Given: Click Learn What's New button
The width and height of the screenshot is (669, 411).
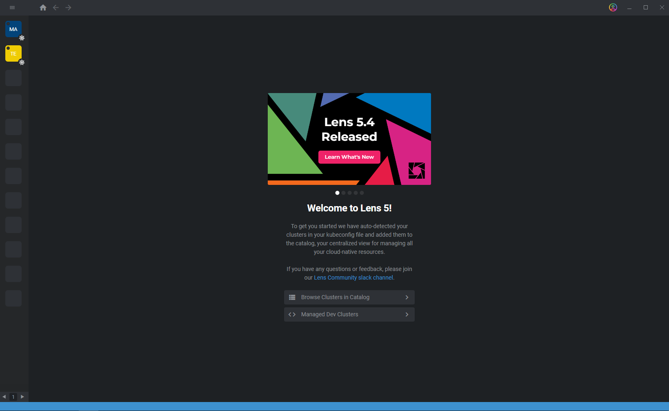Looking at the screenshot, I should click(349, 157).
